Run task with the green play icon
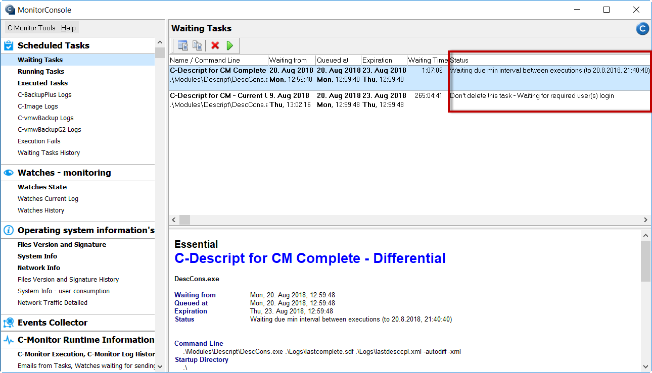 pos(230,45)
